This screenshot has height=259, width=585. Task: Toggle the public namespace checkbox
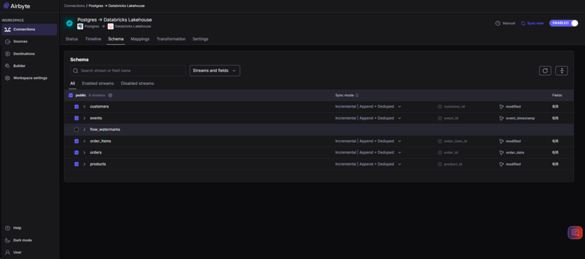(71, 96)
